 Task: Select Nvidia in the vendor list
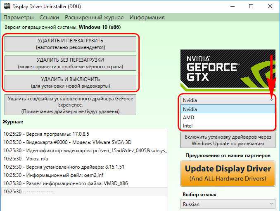(x=228, y=109)
